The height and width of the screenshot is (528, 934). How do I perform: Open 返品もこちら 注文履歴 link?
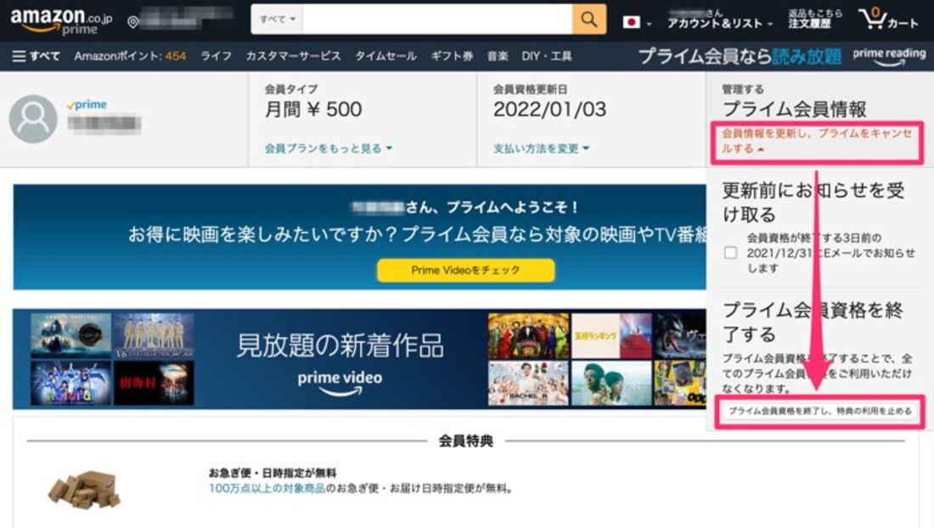[x=815, y=20]
